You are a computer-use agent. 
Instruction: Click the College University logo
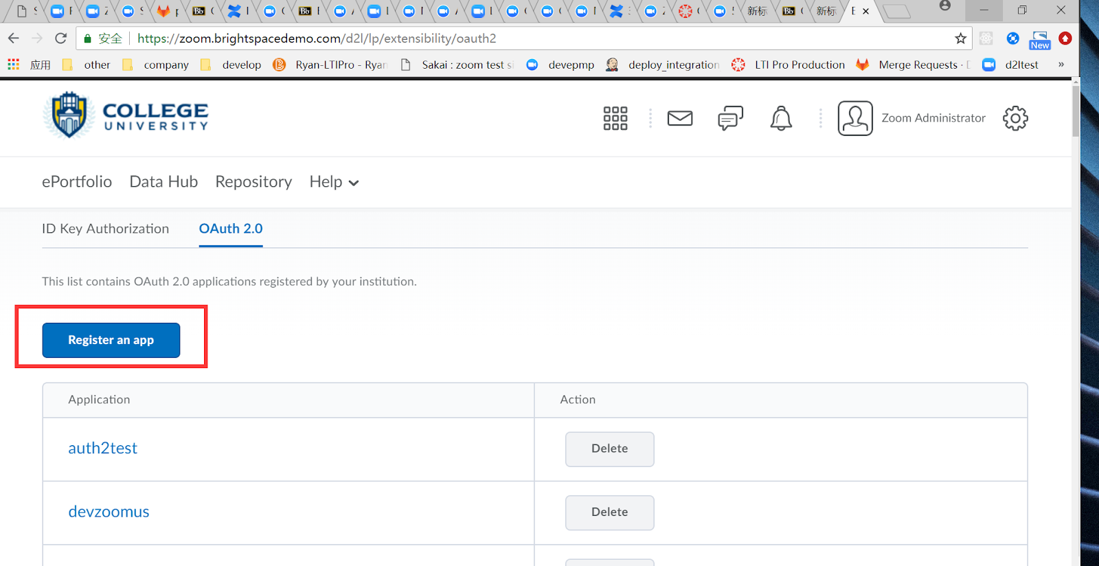126,115
